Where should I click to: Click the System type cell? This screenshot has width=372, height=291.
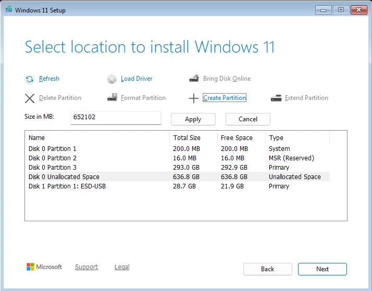(279, 148)
